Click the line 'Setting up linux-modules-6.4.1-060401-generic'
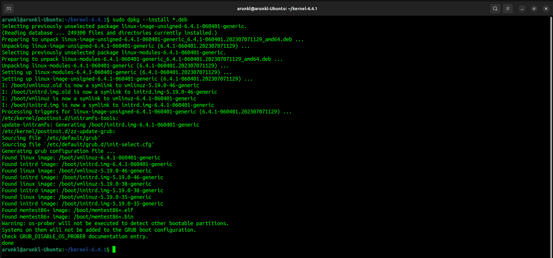553x258 pixels. pos(117,72)
